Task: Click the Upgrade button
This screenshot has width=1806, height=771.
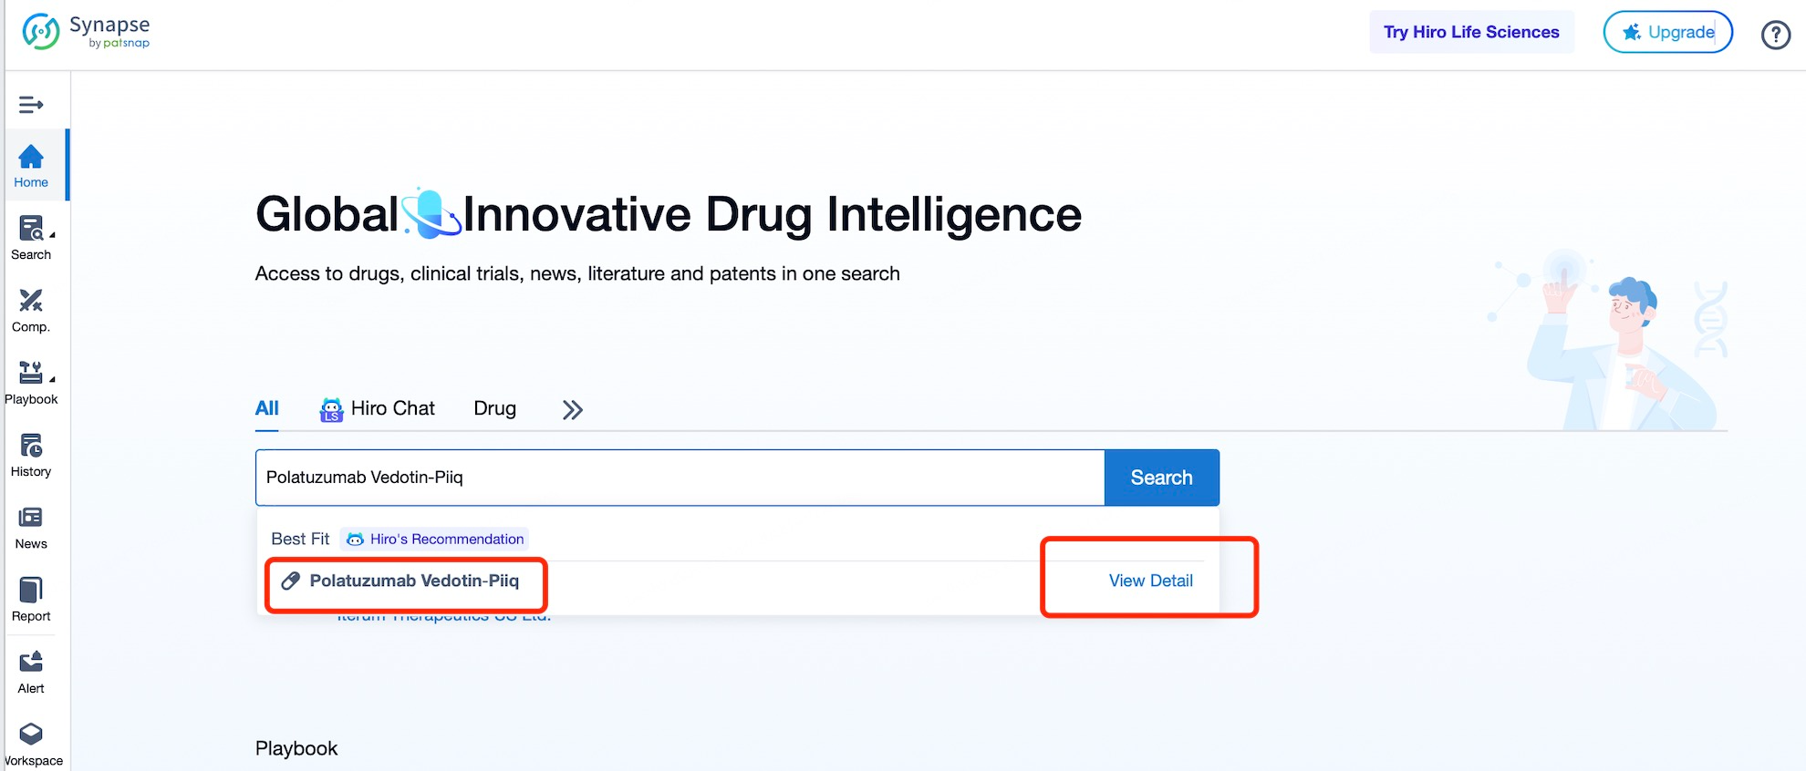Action: pyautogui.click(x=1667, y=32)
